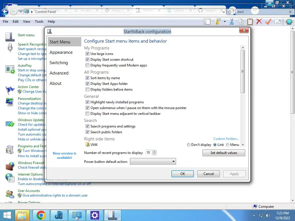The width and height of the screenshot is (295, 221).
Task: Click the red X Delete toolbar icon
Action: [x=259, y=21]
